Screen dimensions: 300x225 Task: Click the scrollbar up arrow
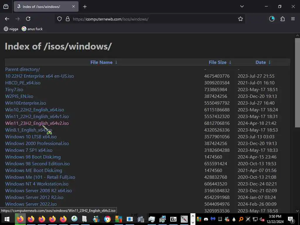click(x=297, y=35)
